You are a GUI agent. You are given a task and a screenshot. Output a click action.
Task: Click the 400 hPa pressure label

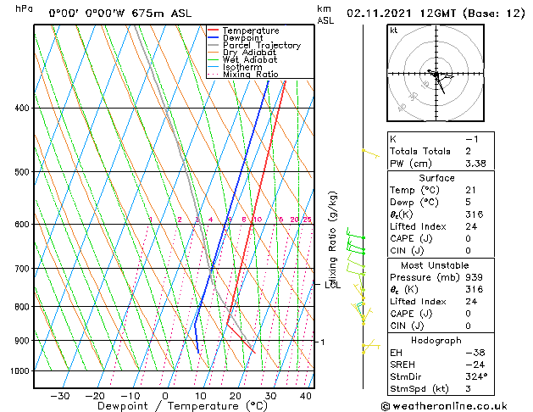tap(22, 109)
